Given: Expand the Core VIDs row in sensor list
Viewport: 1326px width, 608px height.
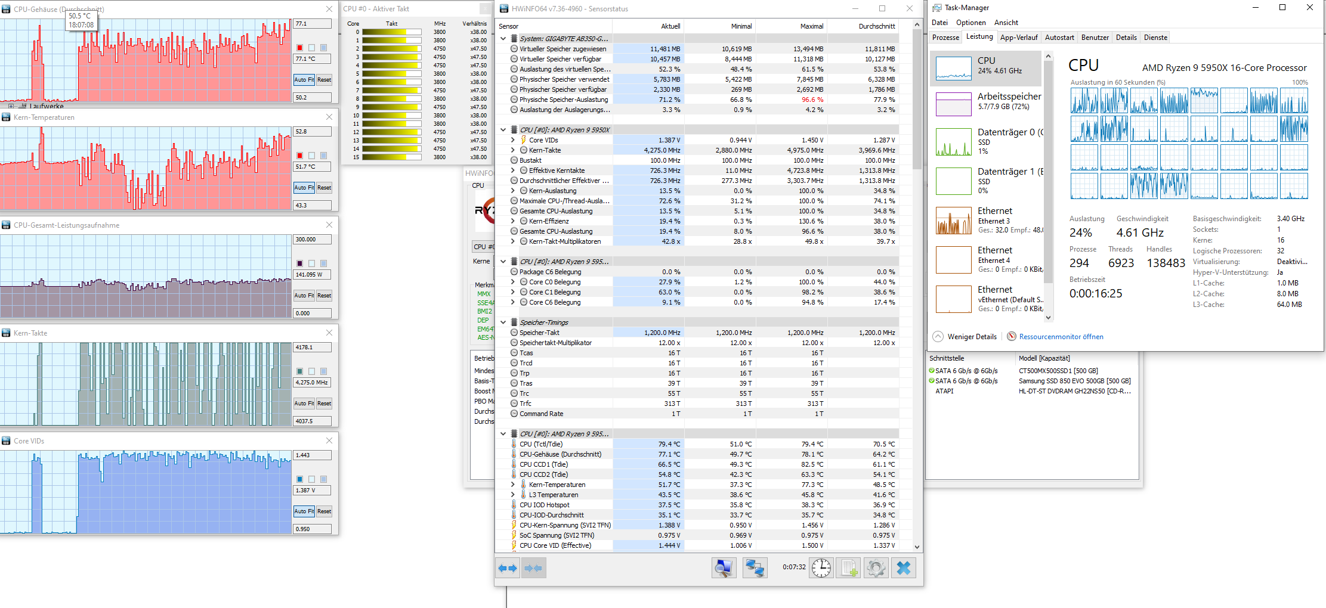Looking at the screenshot, I should [512, 140].
